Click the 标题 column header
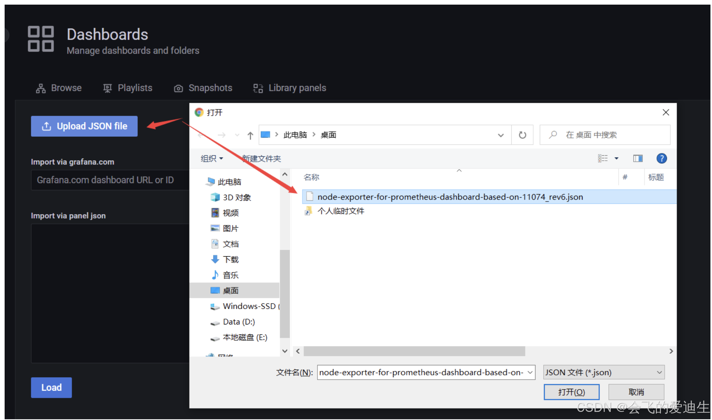The width and height of the screenshot is (712, 420). point(656,177)
